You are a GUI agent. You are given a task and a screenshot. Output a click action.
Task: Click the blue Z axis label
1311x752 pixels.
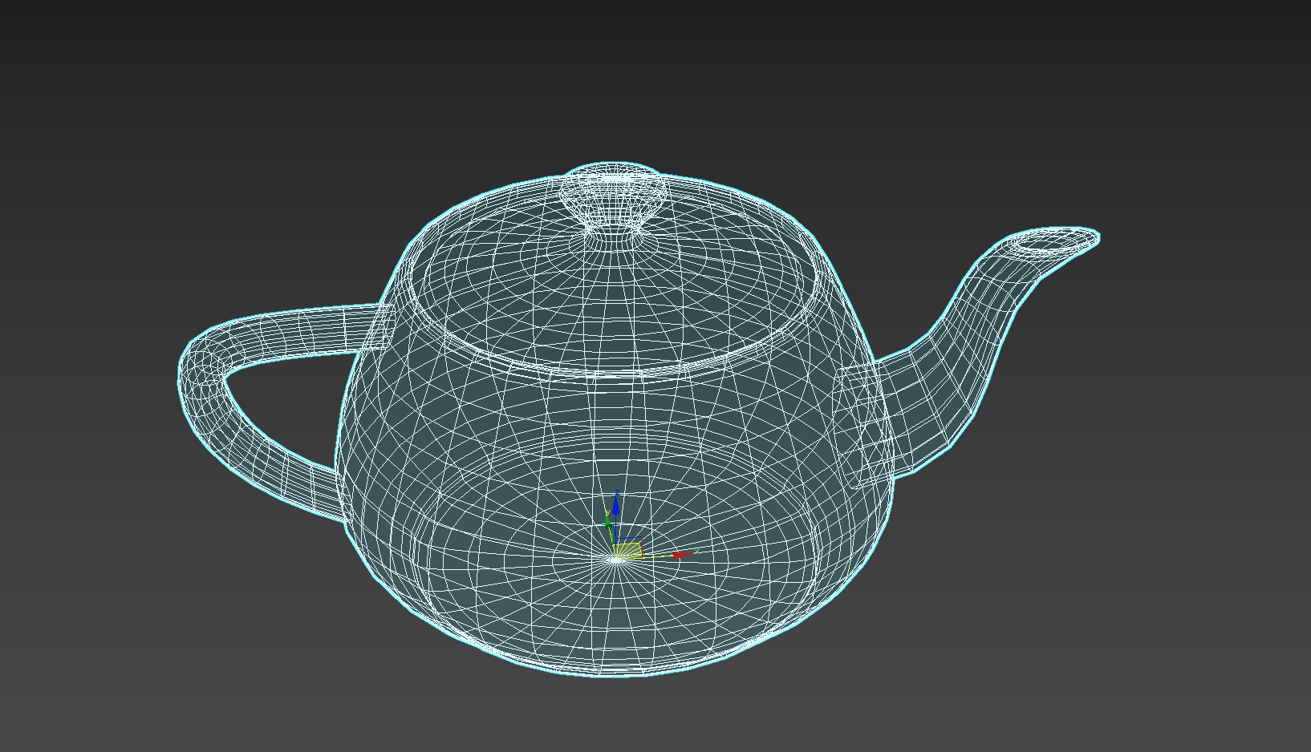tap(617, 491)
